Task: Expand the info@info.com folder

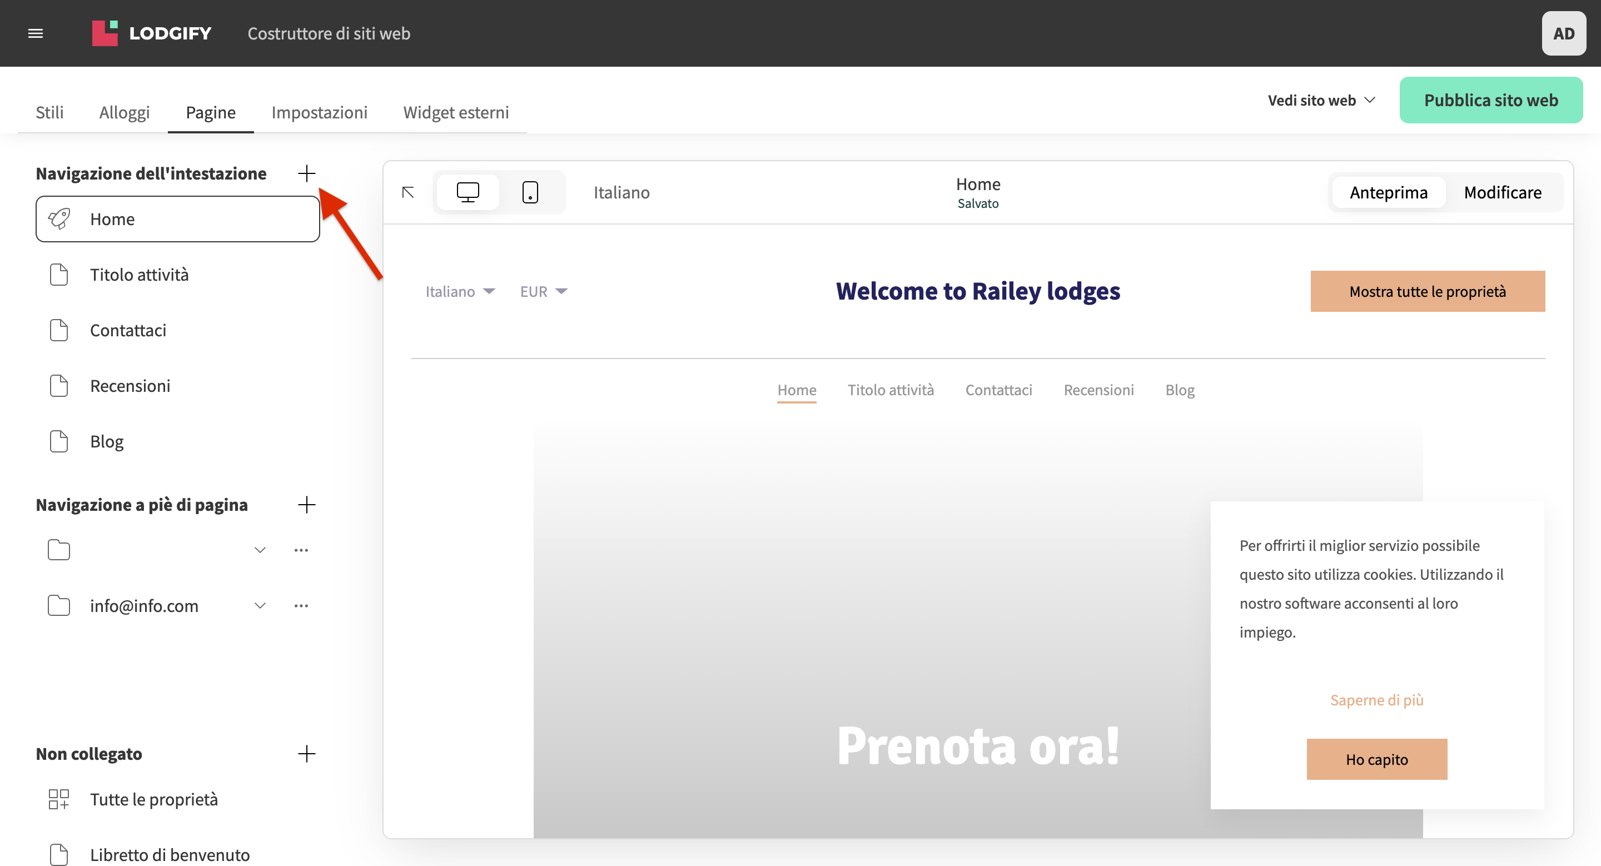Action: pos(260,605)
